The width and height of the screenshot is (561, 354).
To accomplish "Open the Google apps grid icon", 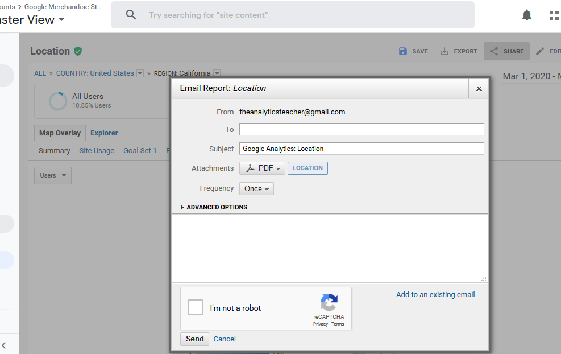I will (x=554, y=15).
